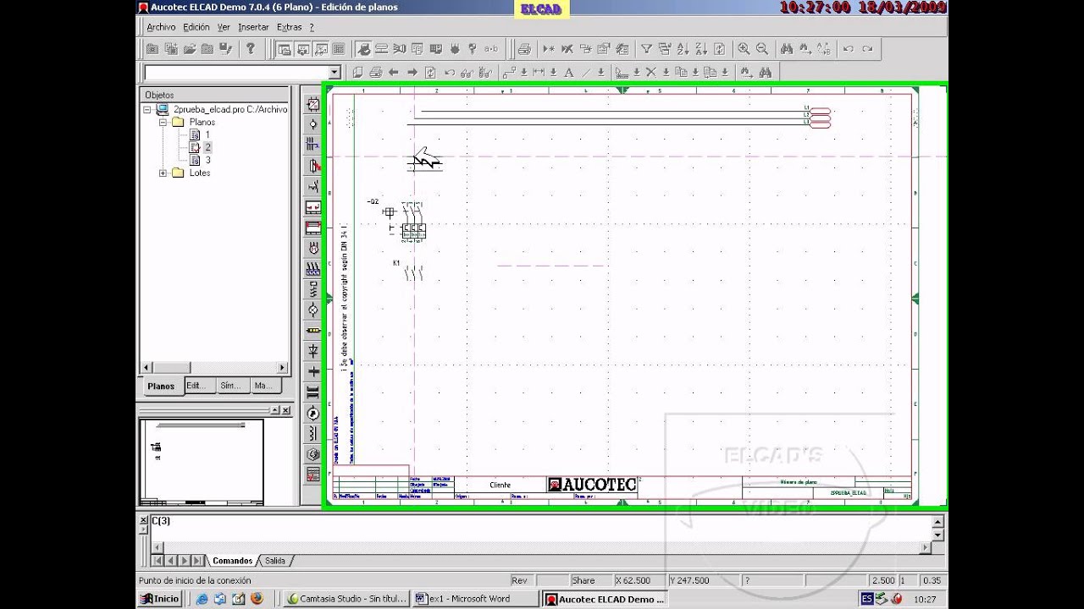Collapse the 2prueba_elcad.pro project node
This screenshot has width=1084, height=609.
[x=147, y=109]
